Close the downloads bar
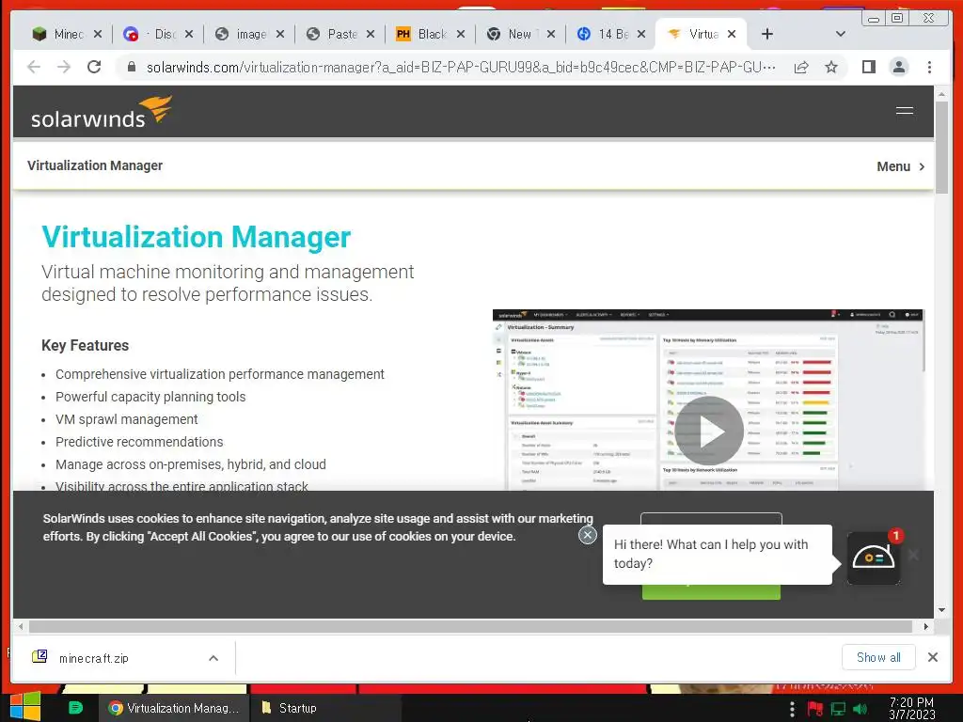Image resolution: width=963 pixels, height=722 pixels. click(x=933, y=657)
